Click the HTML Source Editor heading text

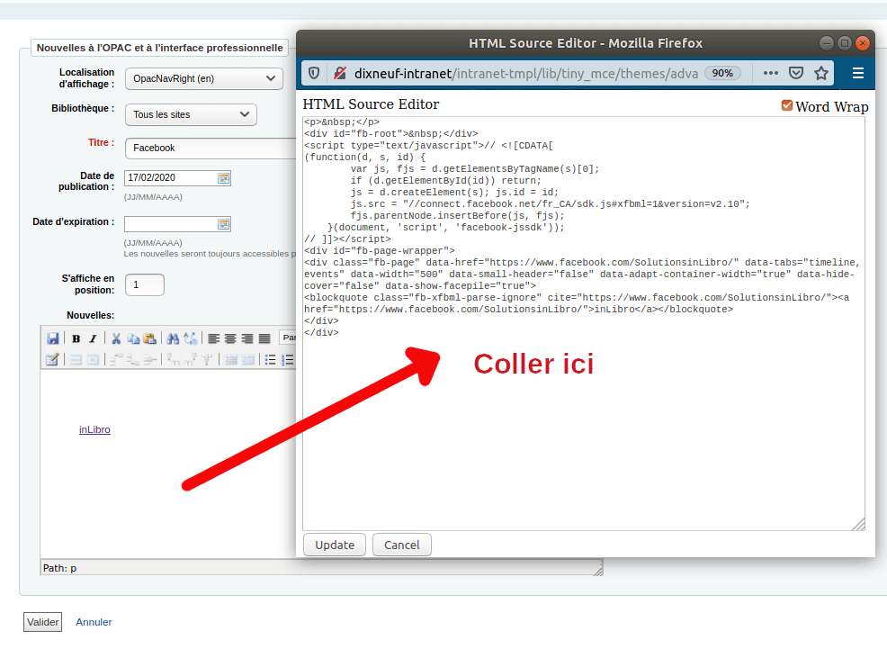371,104
